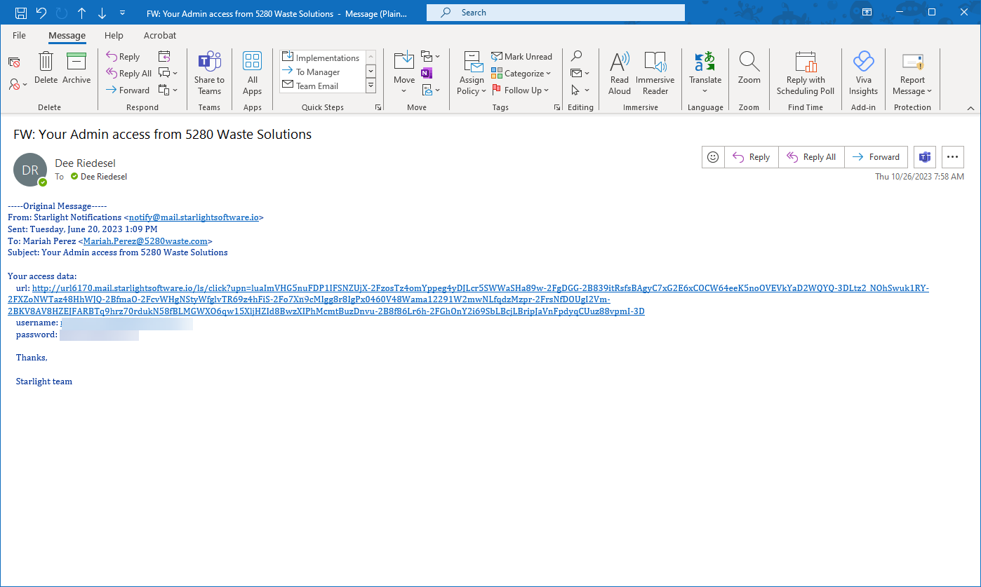
Task: Click the DR sender avatar
Action: 30,170
